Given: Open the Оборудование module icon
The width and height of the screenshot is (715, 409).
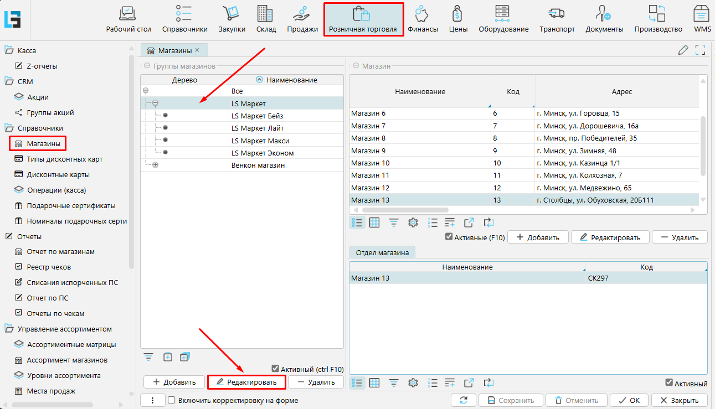Looking at the screenshot, I should (503, 14).
